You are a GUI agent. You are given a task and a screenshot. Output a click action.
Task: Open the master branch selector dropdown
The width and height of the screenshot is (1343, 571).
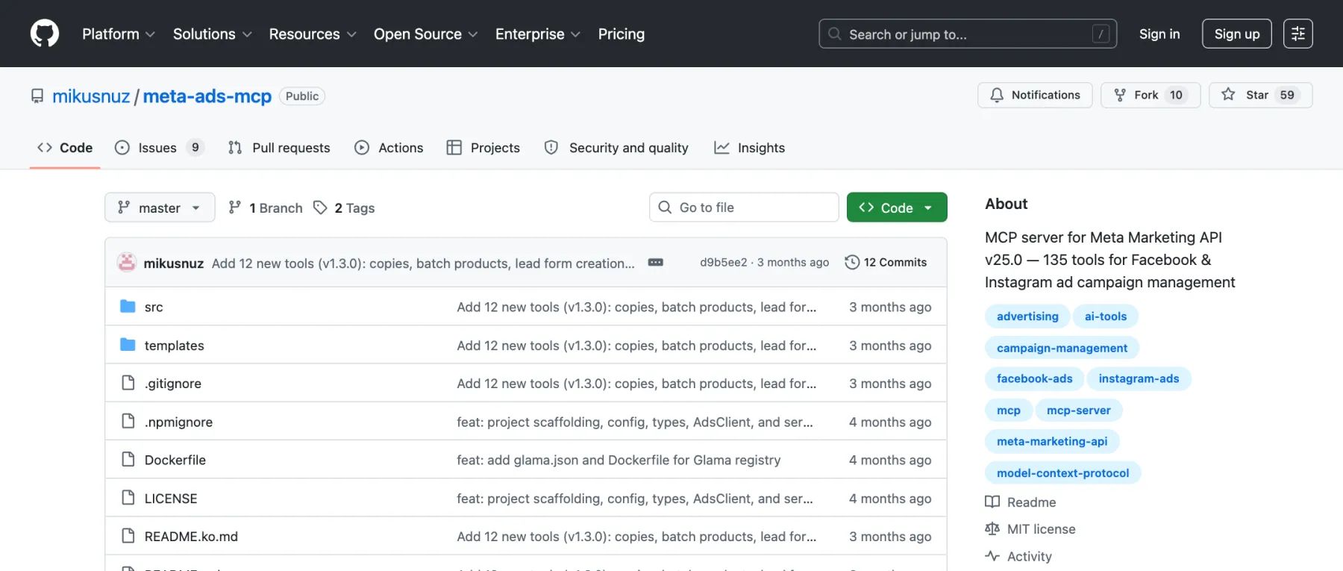pos(160,208)
